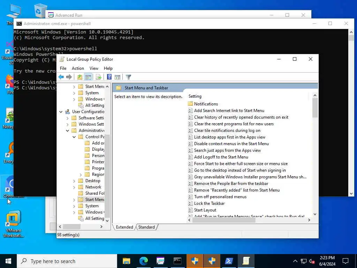Expand the Desktop tree node
This screenshot has width=357, height=268.
coord(74,181)
